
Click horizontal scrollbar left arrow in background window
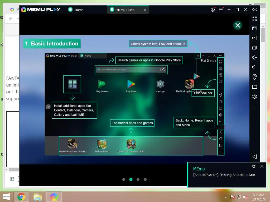pos(7,169)
